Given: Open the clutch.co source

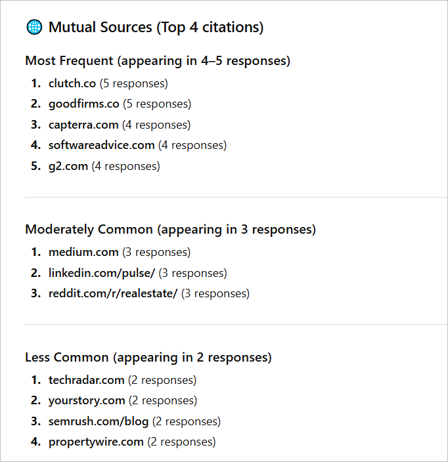Looking at the screenshot, I should (72, 83).
